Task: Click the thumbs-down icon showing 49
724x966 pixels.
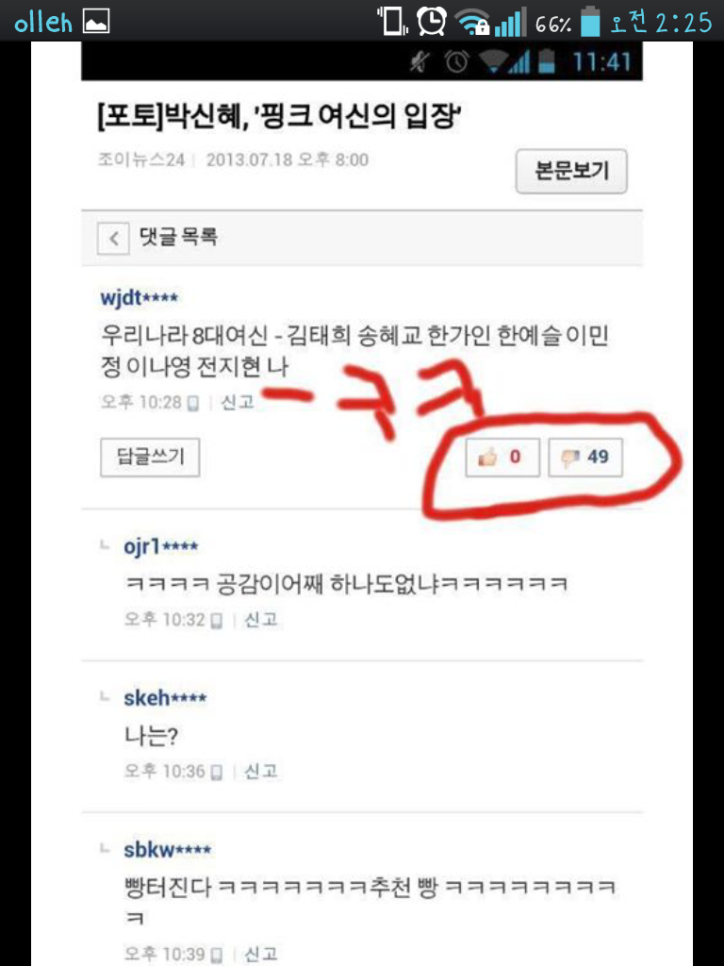Action: pos(570,458)
